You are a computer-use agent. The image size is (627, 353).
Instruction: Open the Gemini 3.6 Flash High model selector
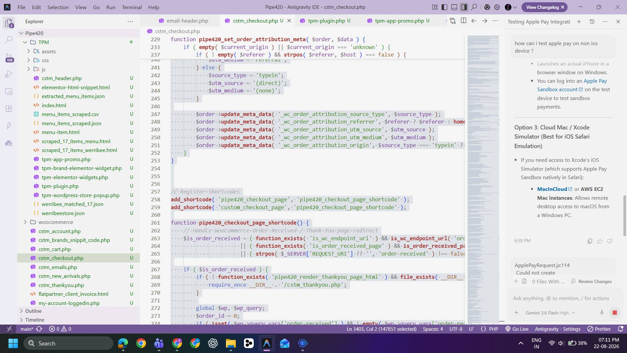tap(550, 313)
